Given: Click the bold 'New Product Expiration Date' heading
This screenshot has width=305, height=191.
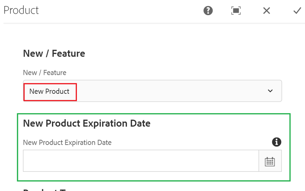Looking at the screenshot, I should [x=87, y=123].
